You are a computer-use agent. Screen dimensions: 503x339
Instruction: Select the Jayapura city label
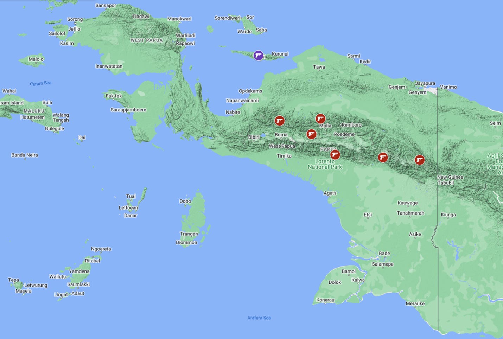click(x=426, y=84)
